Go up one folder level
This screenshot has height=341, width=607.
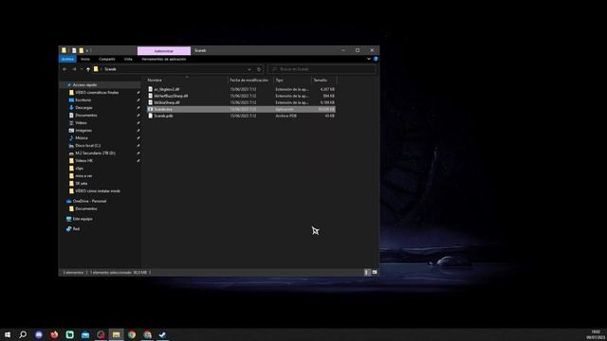click(88, 69)
